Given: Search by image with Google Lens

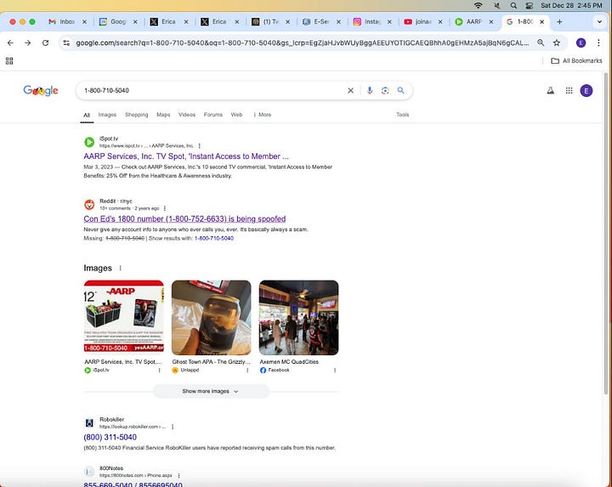Looking at the screenshot, I should pos(385,91).
